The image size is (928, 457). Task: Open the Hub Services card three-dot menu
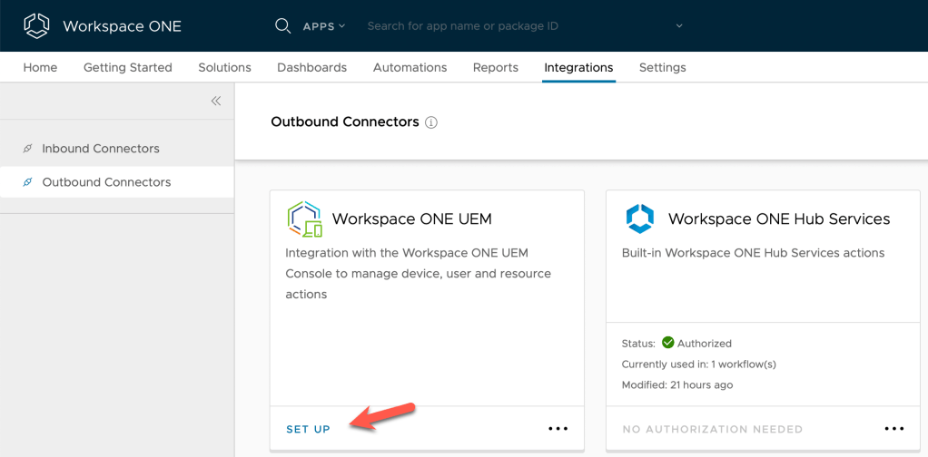pos(893,429)
